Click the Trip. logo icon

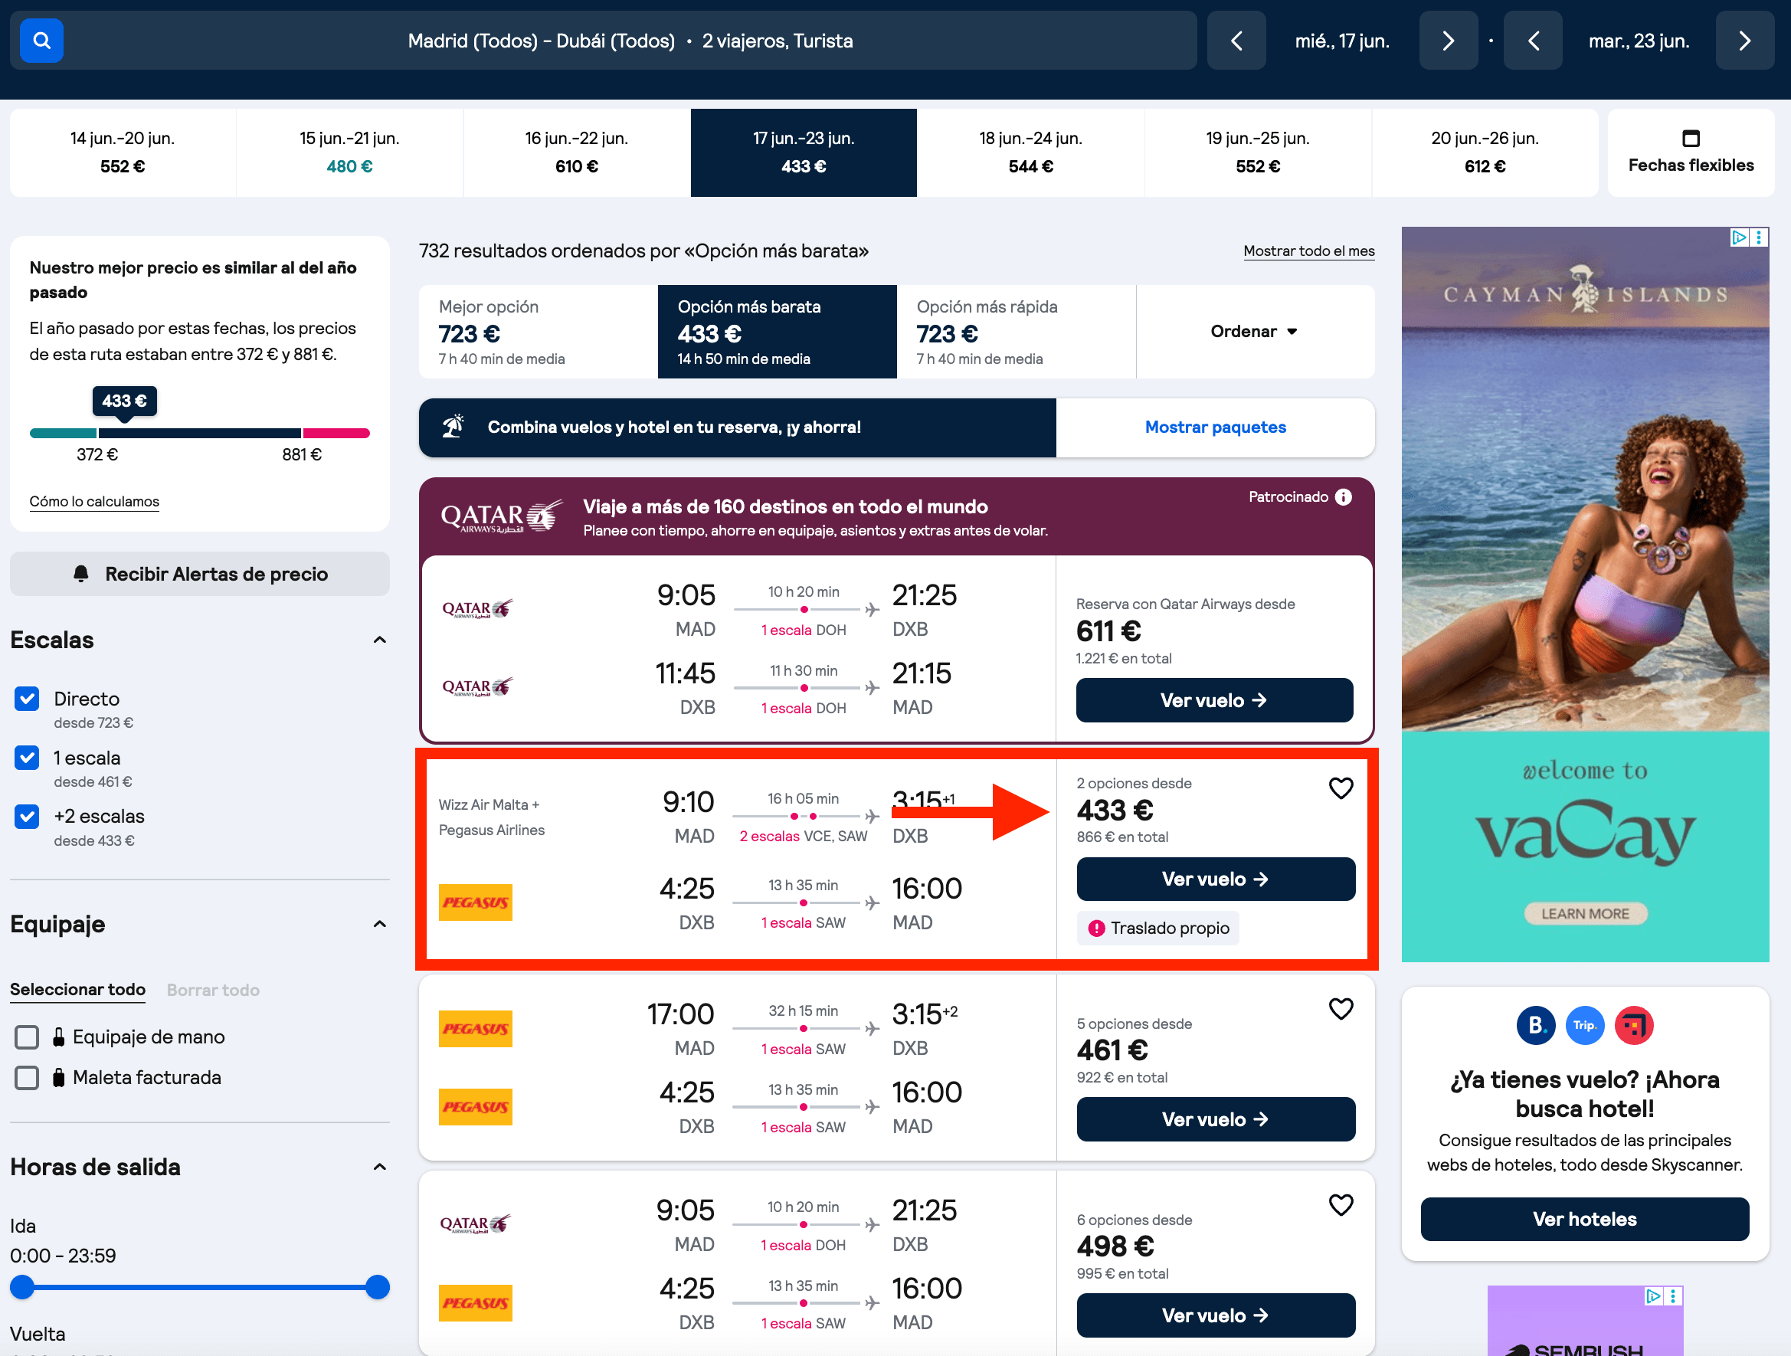[1584, 1026]
